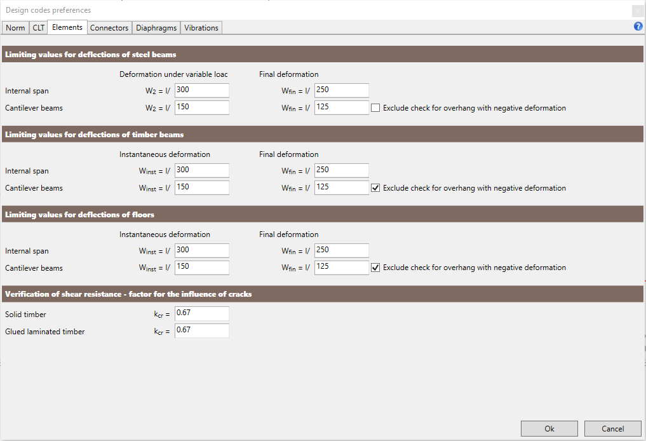The height and width of the screenshot is (441, 646).
Task: Click steel beams internal span W2 field
Action: tap(202, 90)
